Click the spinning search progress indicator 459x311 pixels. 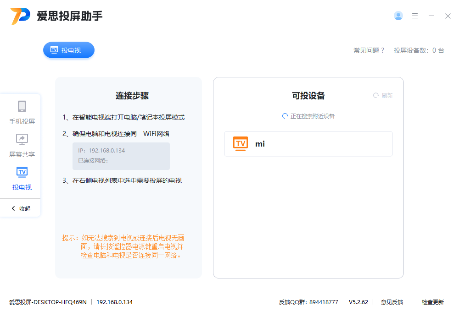tap(284, 116)
